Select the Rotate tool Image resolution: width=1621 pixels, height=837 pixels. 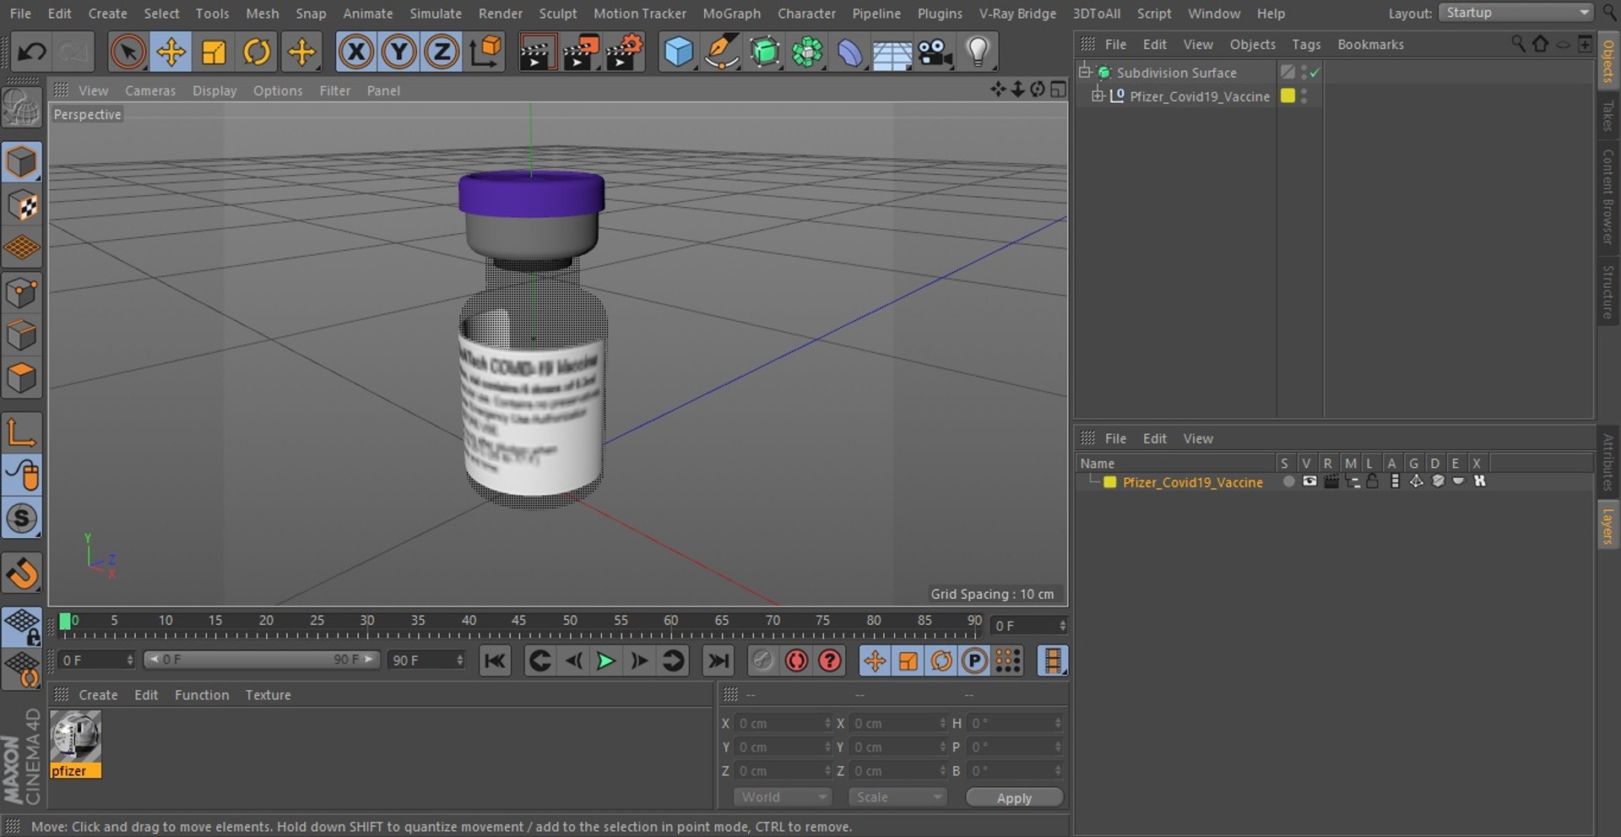tap(257, 52)
